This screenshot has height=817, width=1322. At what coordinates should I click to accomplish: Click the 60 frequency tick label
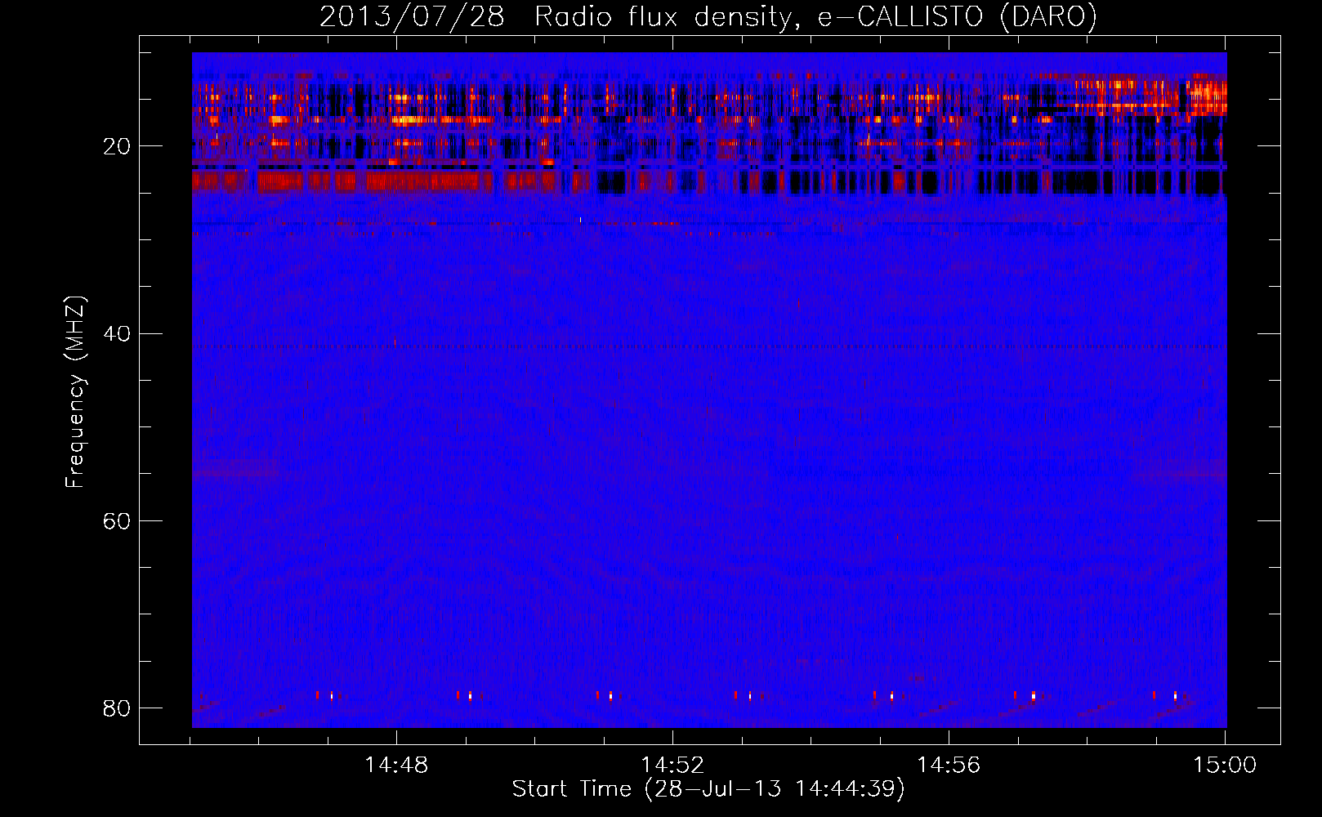117,521
